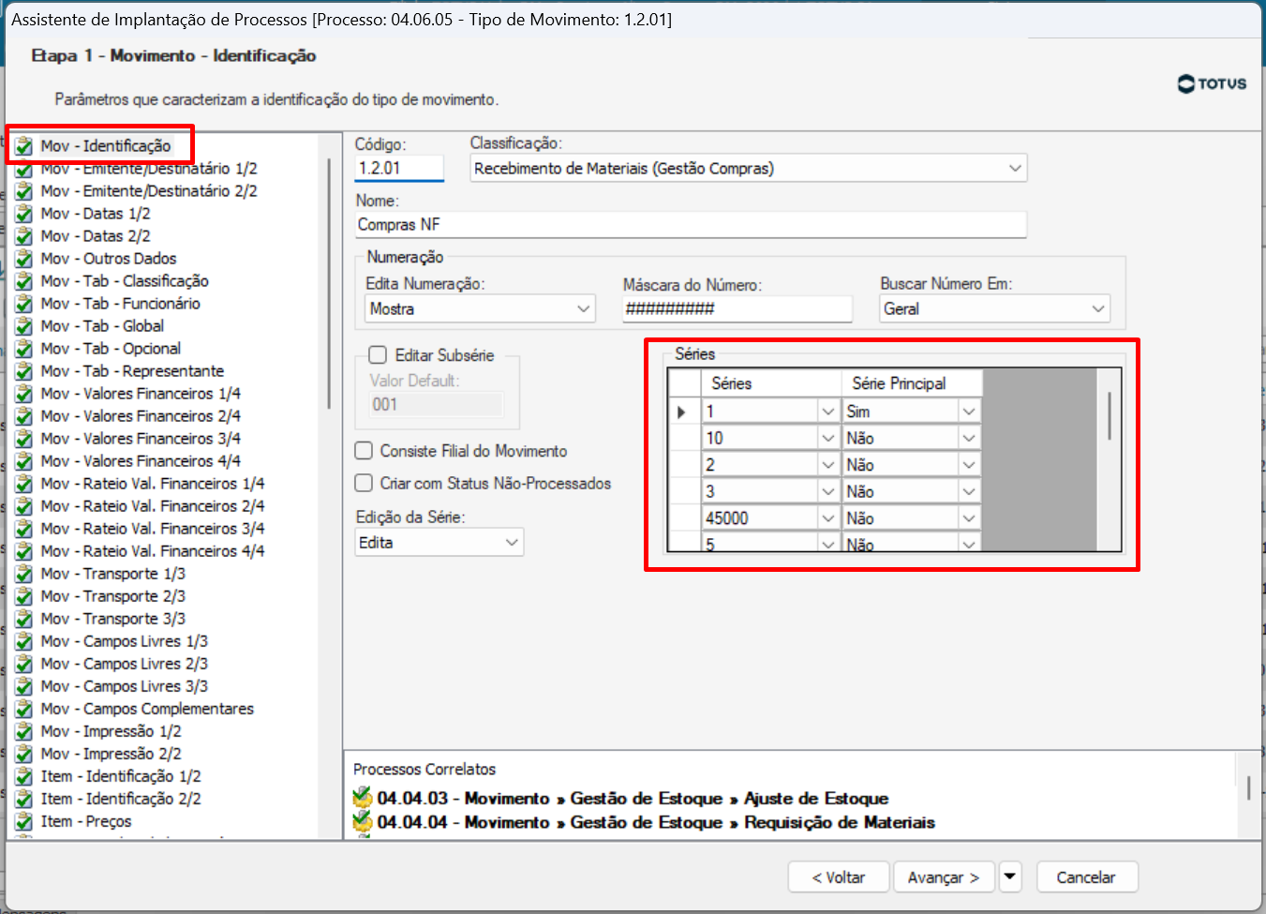
Task: Click the process icon for 04.04.03 Ajuste de Estoque
Action: pos(363,798)
